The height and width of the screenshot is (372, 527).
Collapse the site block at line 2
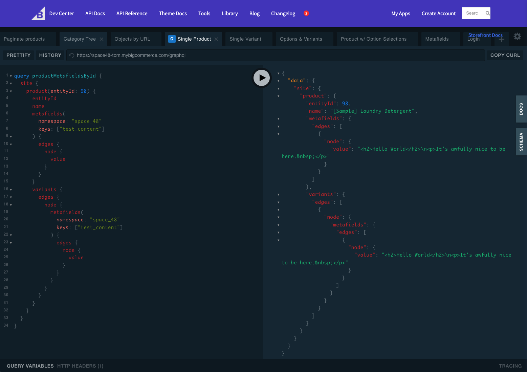pos(11,84)
